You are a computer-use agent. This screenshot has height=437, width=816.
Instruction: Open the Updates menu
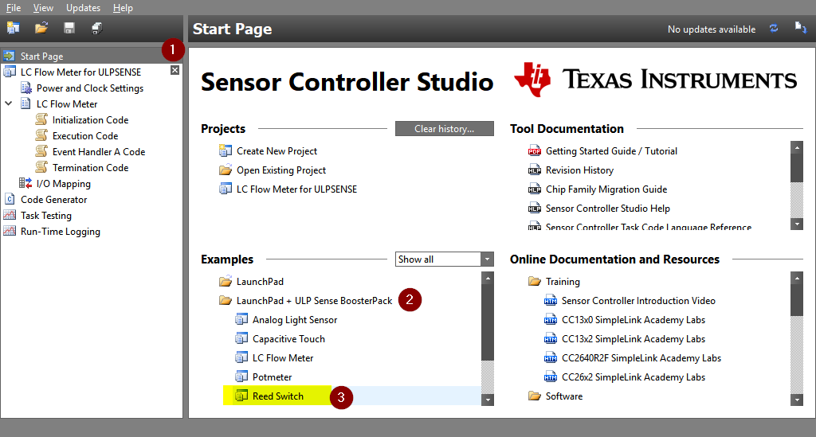(x=83, y=8)
